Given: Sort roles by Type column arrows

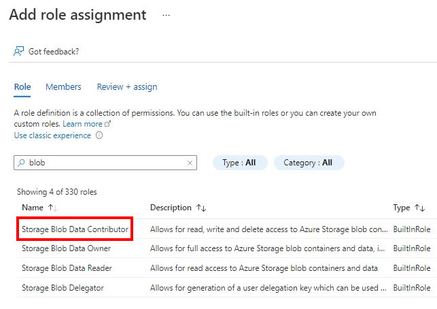Looking at the screenshot, I should pyautogui.click(x=419, y=208).
